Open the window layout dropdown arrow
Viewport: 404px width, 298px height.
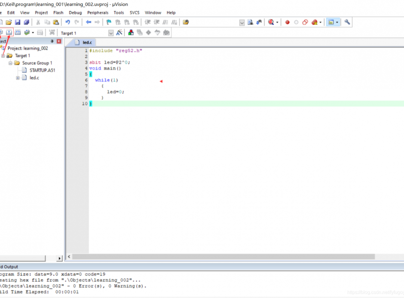(337, 22)
